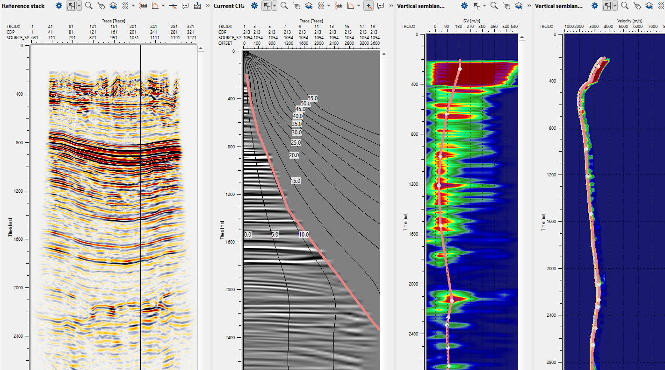The image size is (665, 370).
Task: Click the 55.0 angle contour label
Action: click(312, 98)
